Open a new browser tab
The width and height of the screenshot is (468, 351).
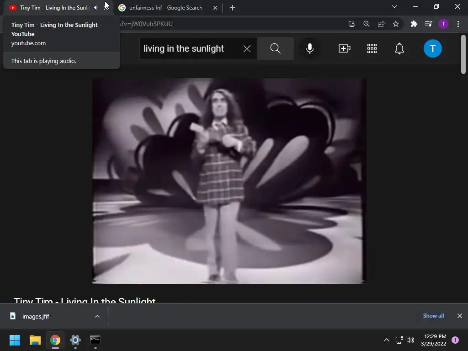point(233,8)
